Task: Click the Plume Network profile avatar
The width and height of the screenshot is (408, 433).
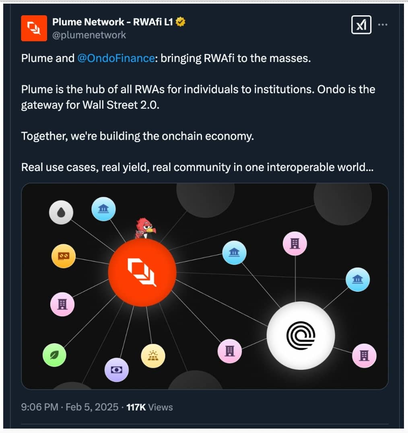Action: 34,28
